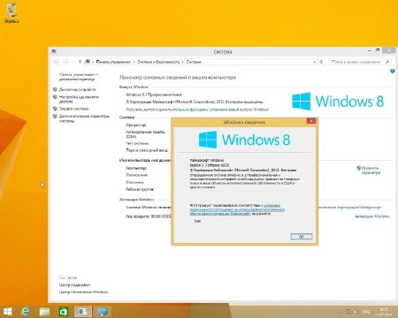
Task: Close the 'Windows: сведения' dialog
Action: click(311, 121)
